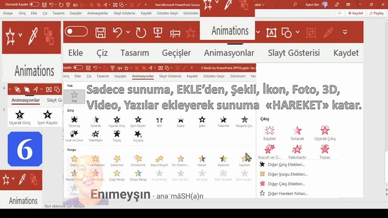Switch to the Giriş ribbon tab

pyautogui.click(x=22, y=13)
